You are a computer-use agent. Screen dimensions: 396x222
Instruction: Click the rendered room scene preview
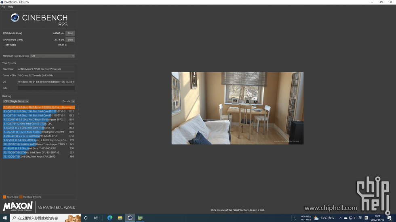click(x=238, y=108)
